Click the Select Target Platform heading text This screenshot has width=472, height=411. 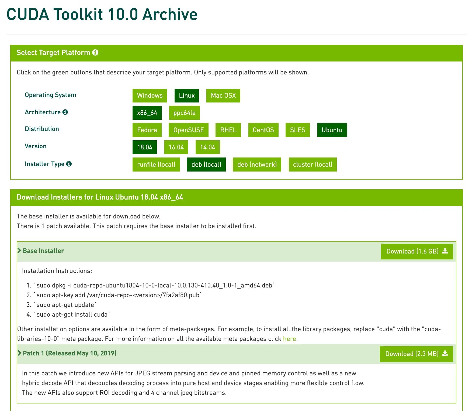[53, 53]
